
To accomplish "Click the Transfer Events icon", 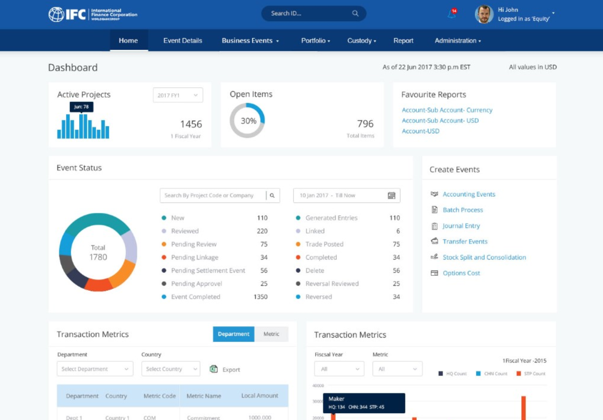I will [434, 241].
